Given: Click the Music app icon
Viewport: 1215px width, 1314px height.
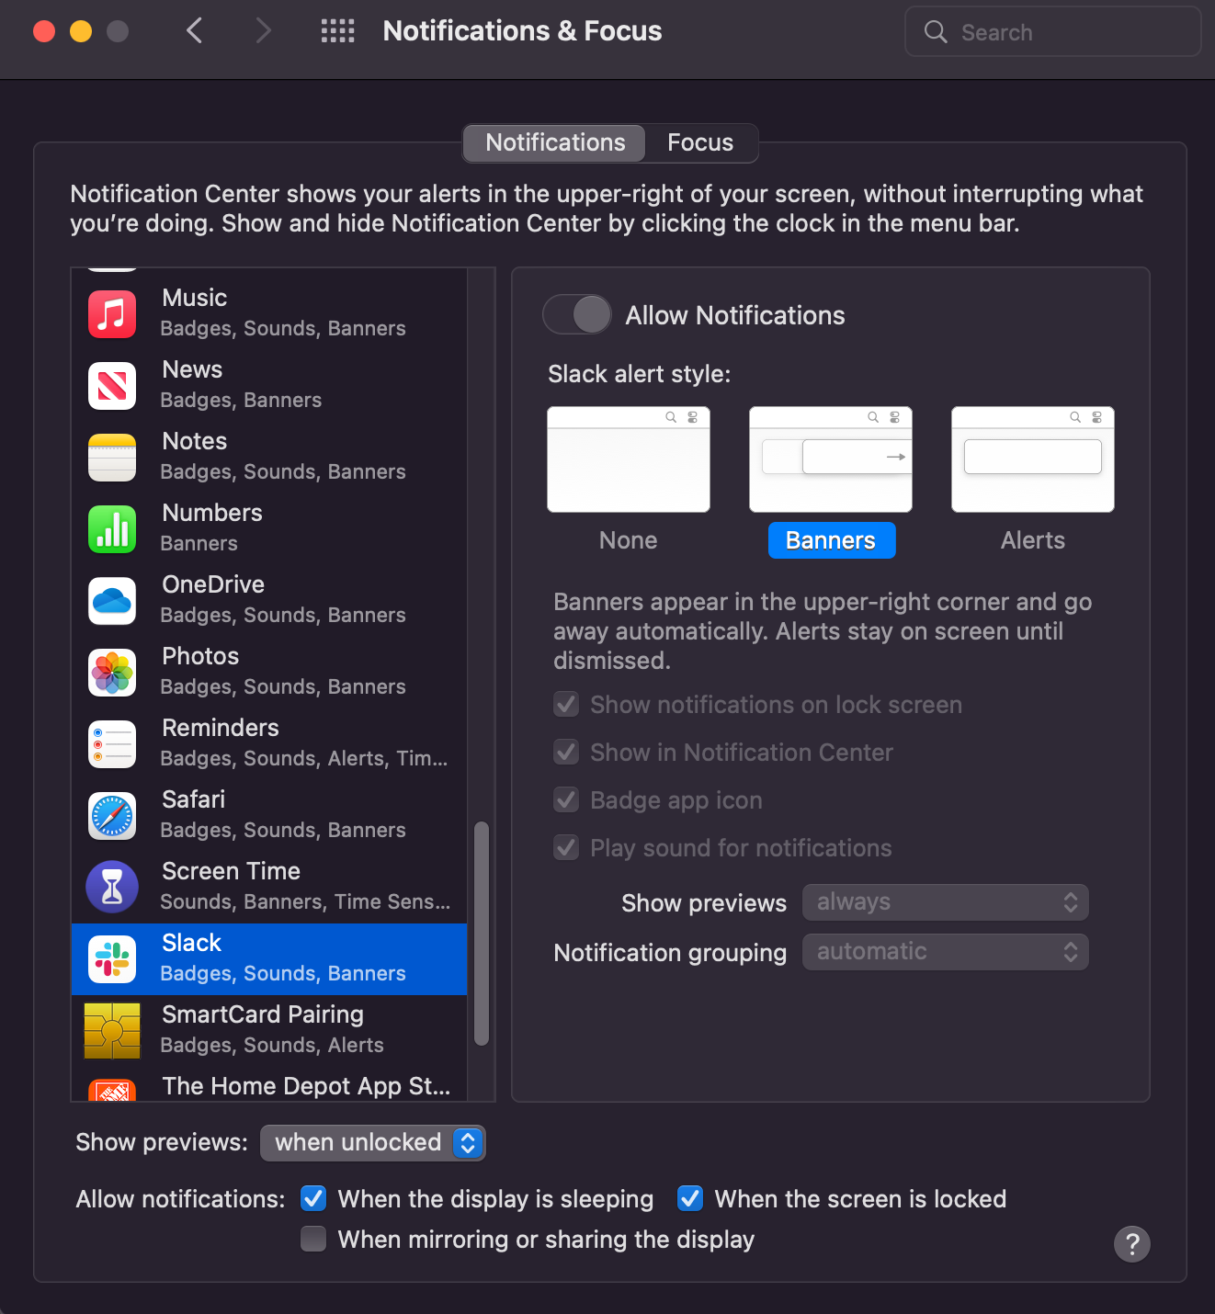Looking at the screenshot, I should (112, 313).
